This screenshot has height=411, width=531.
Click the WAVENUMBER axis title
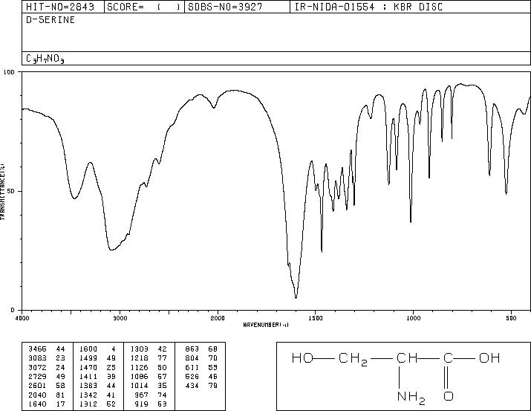pos(266,325)
